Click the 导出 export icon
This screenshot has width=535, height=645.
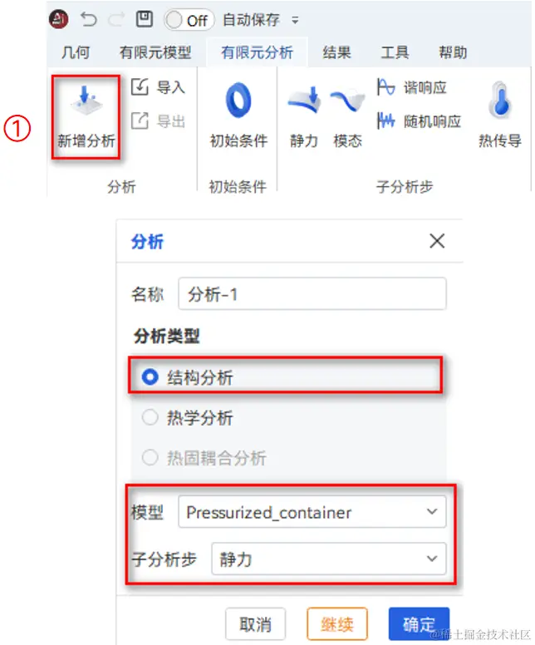140,121
